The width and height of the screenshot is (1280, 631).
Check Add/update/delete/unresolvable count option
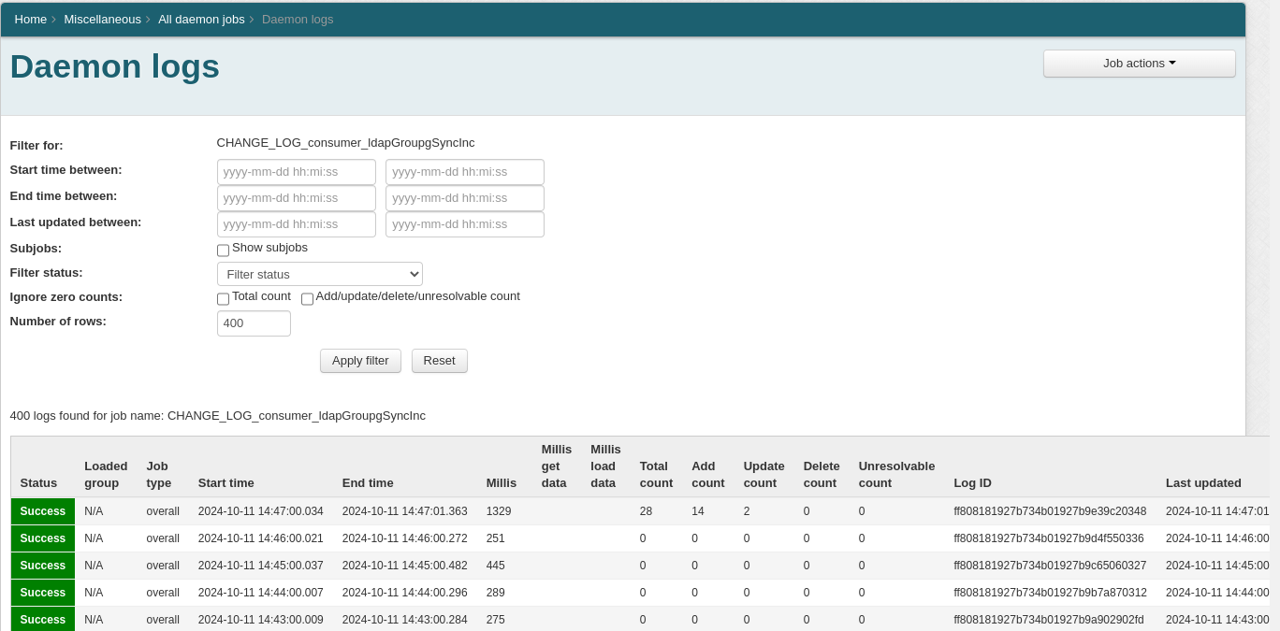307,299
